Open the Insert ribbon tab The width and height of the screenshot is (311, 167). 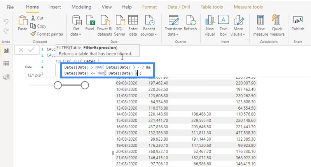tap(55, 7)
